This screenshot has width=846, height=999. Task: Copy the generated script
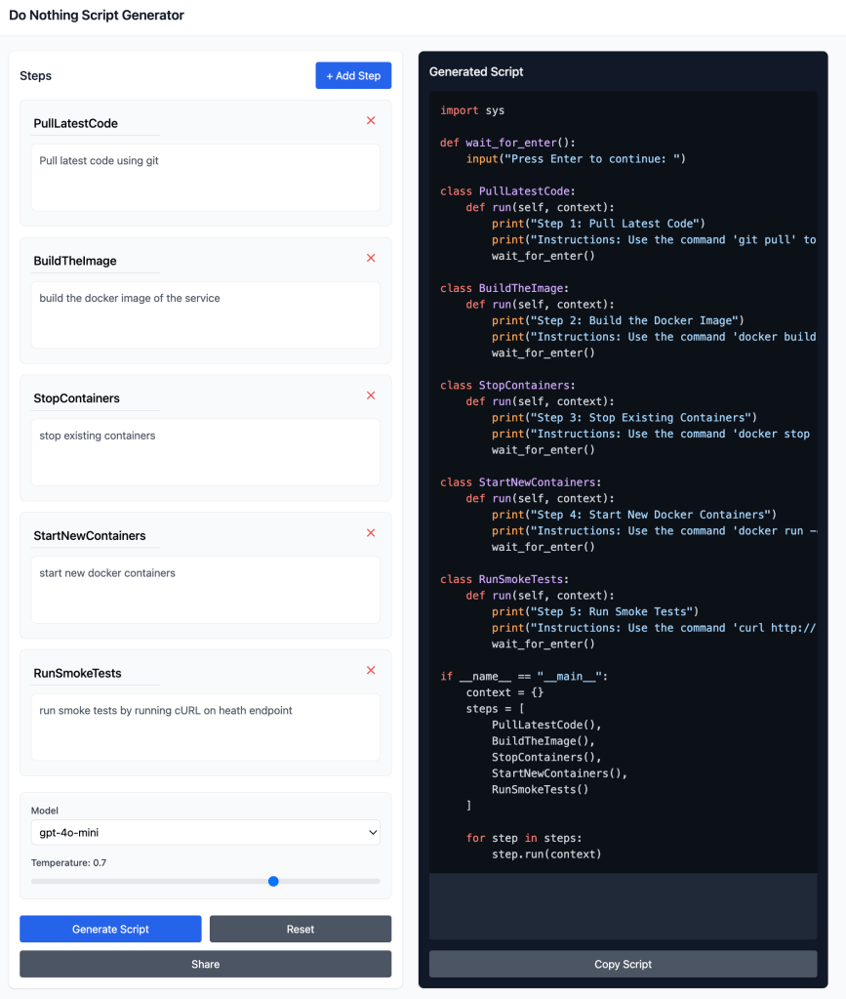click(x=623, y=964)
